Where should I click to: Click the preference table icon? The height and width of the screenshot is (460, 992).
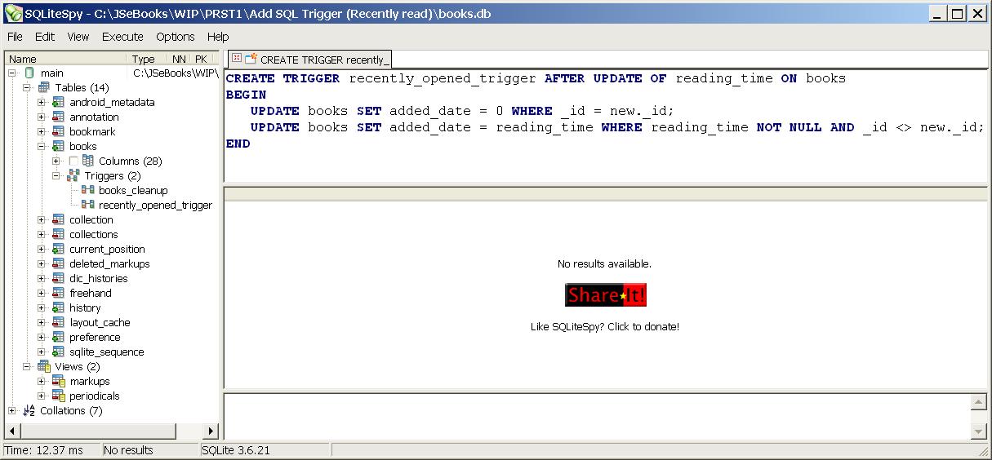coord(59,338)
